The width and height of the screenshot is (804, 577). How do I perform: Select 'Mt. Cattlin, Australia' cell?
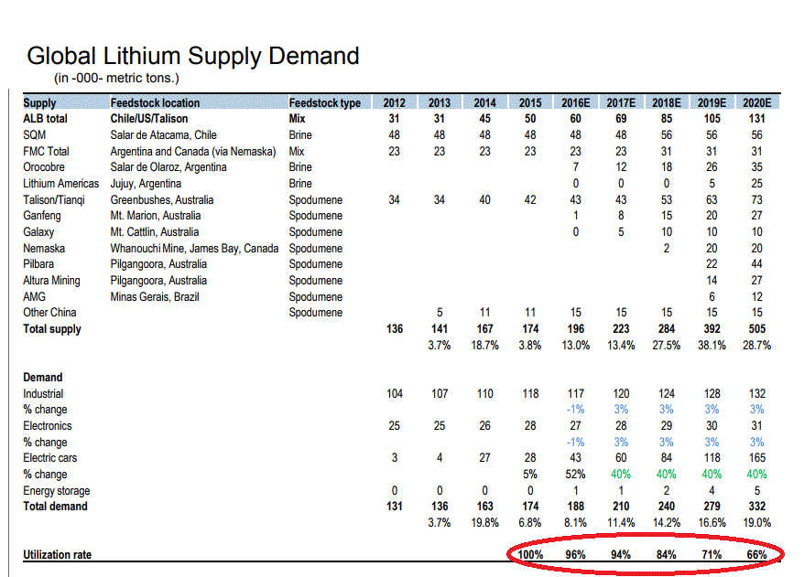(155, 232)
